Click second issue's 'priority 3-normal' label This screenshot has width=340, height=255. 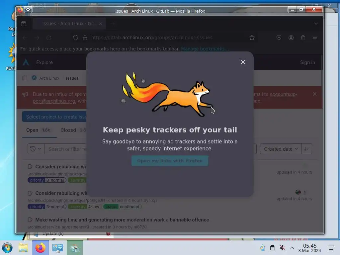[x=47, y=207]
